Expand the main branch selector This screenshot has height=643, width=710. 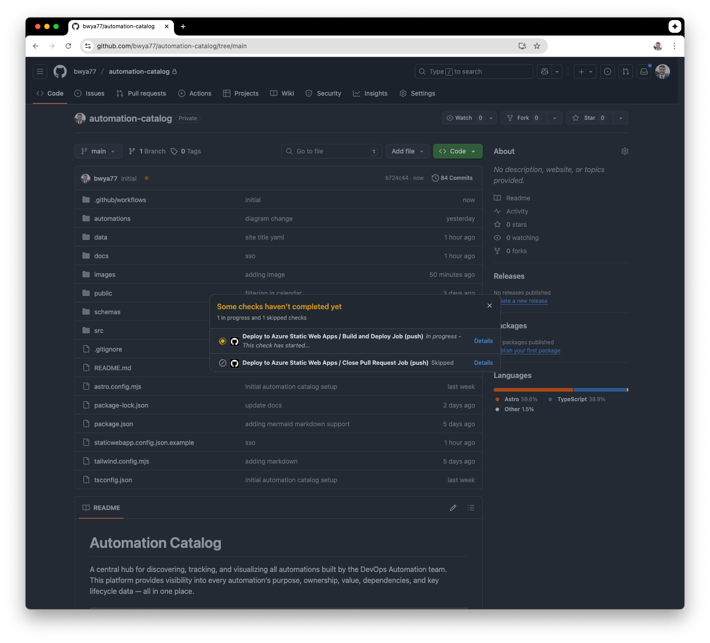pyautogui.click(x=98, y=151)
